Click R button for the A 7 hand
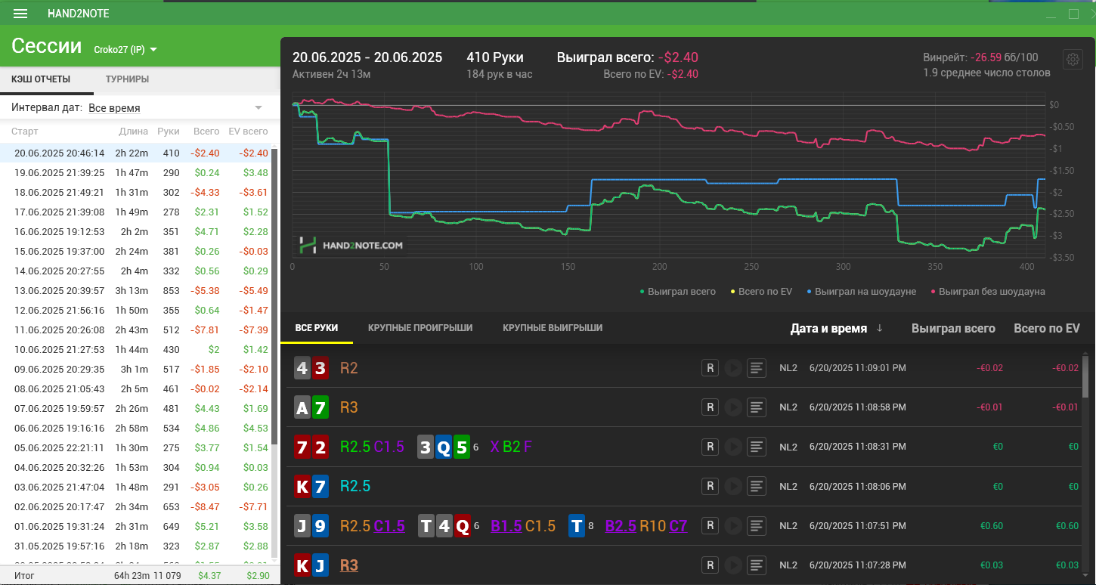 [710, 407]
